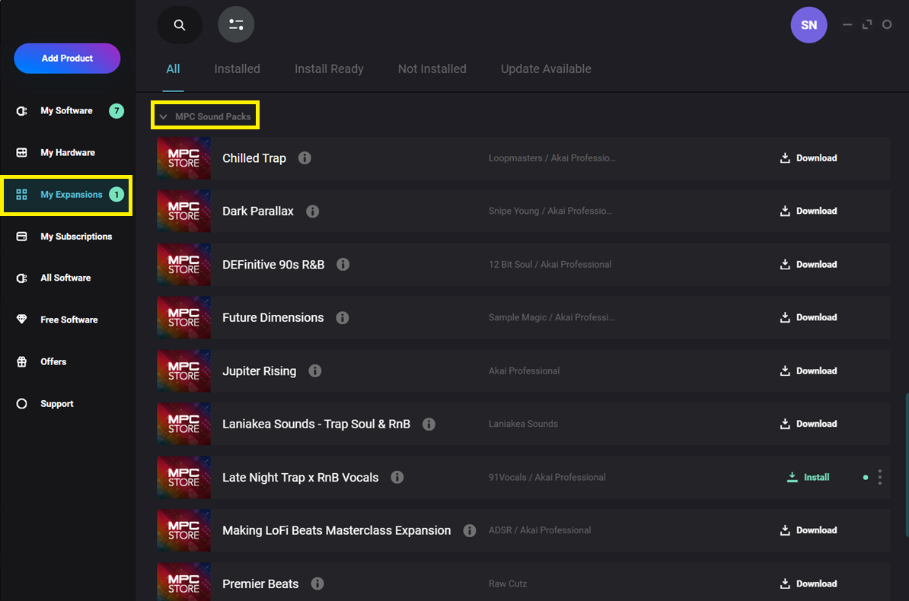Download the Chilled Trap pack
This screenshot has width=909, height=601.
[809, 157]
